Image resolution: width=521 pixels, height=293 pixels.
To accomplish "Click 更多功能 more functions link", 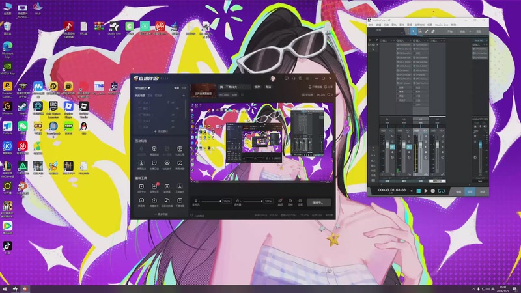I will tap(161, 214).
